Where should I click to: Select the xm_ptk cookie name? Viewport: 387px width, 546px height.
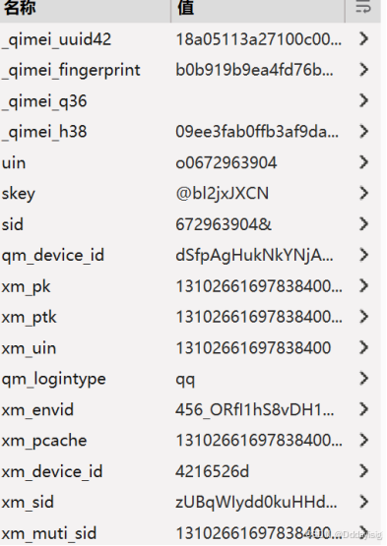click(x=29, y=318)
